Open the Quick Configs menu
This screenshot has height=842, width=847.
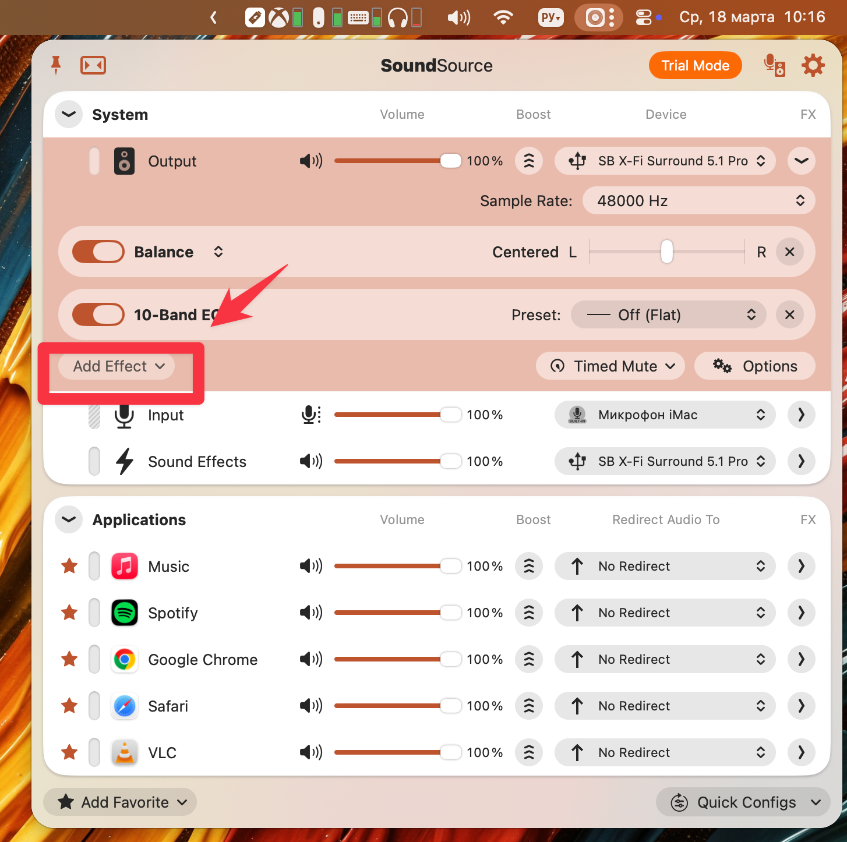click(743, 802)
